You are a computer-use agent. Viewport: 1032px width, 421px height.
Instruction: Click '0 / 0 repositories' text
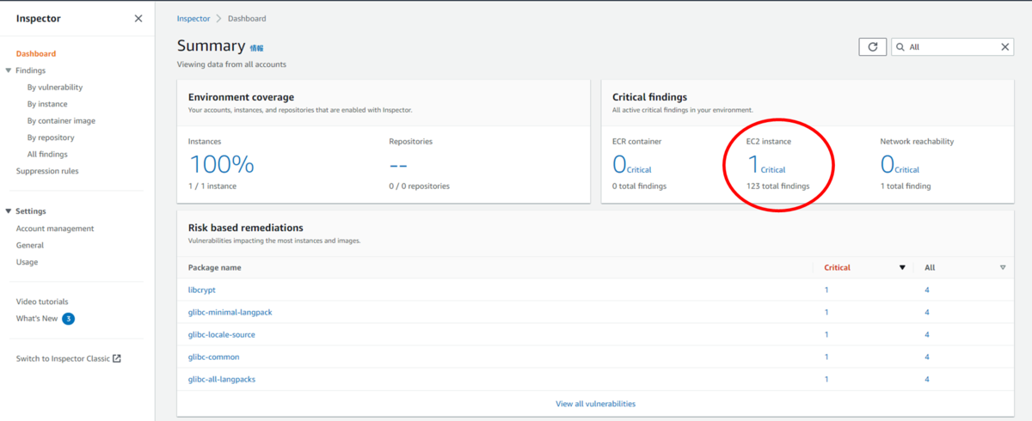(419, 186)
